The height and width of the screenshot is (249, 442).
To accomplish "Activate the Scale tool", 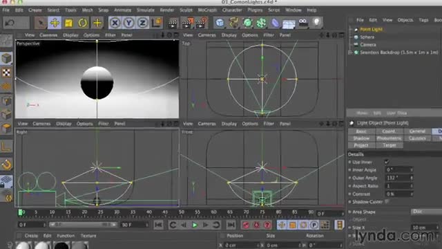I will [69, 23].
